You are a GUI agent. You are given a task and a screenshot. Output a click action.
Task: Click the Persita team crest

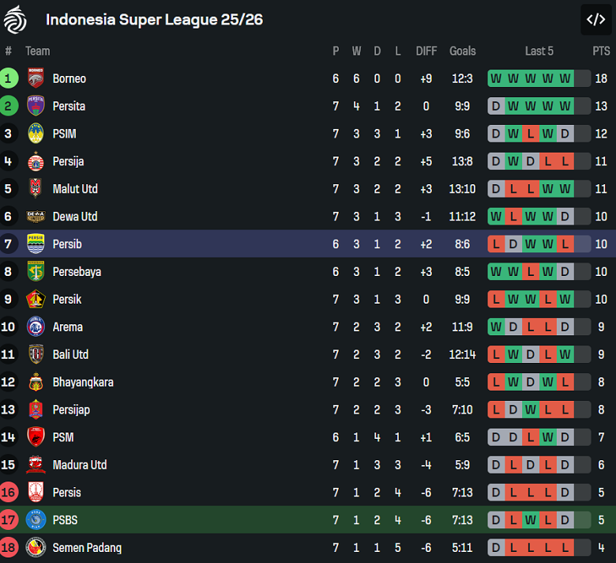pos(36,106)
